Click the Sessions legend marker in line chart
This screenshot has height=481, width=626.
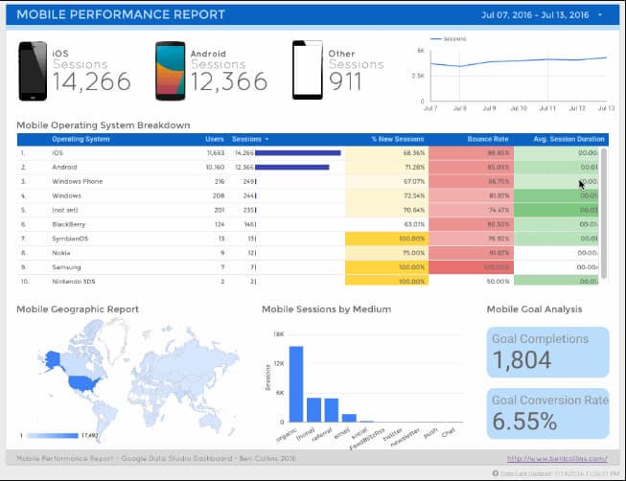point(436,39)
